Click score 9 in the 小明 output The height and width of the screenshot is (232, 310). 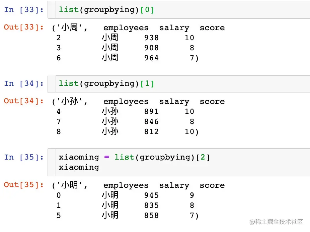pos(192,195)
